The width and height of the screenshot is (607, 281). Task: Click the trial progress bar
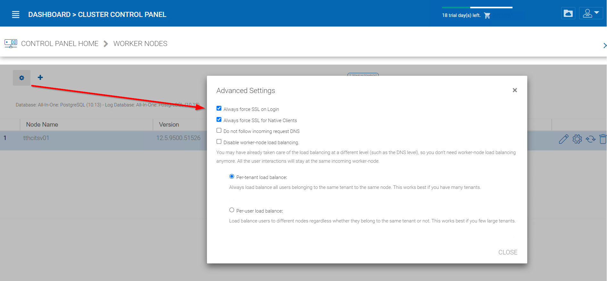point(477,7)
